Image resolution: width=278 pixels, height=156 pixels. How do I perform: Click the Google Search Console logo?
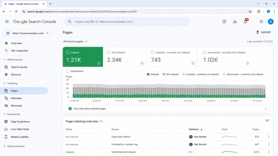[34, 22]
